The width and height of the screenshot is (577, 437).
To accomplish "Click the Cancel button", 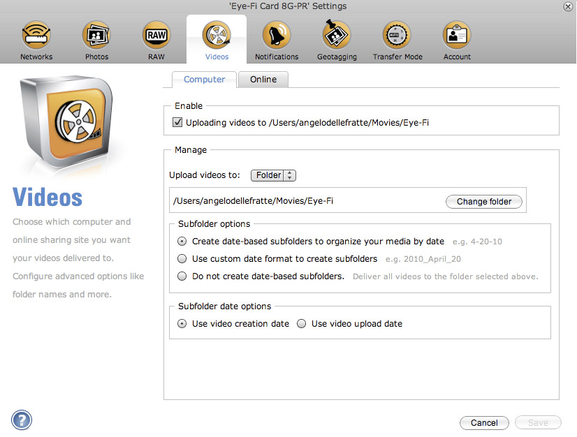I will coord(484,422).
